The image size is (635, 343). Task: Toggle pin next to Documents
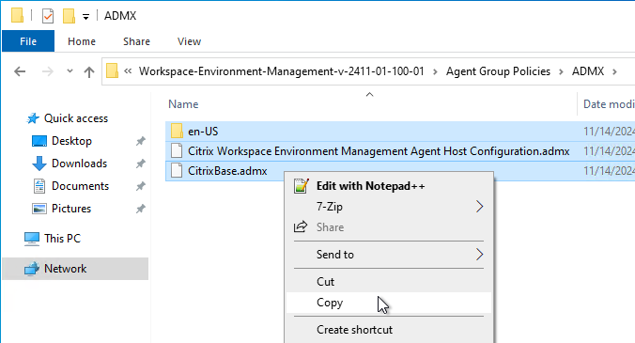[140, 186]
